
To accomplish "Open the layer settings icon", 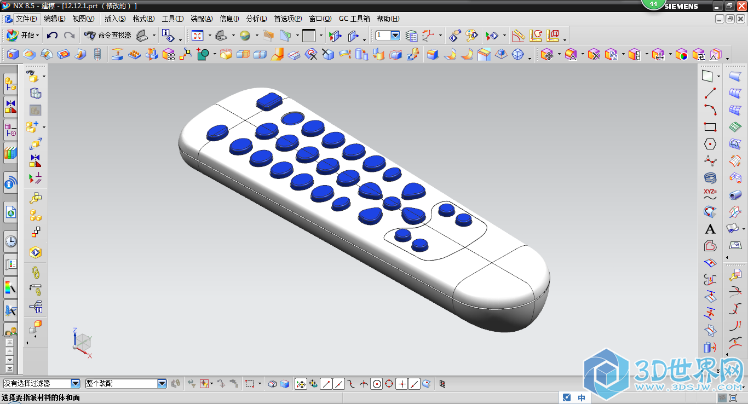I will click(412, 36).
